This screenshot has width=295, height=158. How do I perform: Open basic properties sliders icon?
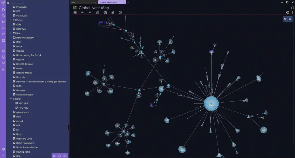click(75, 13)
